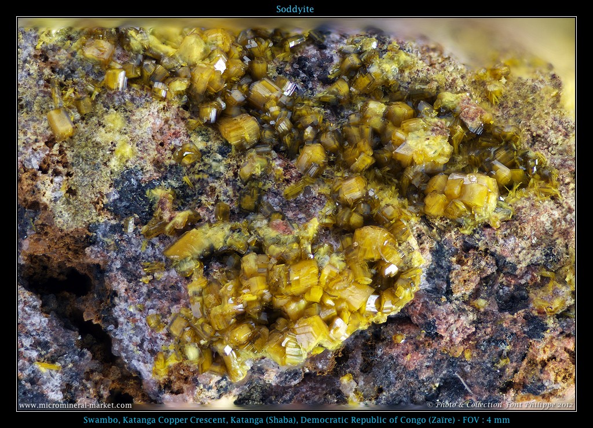
Task: Click the Soddyite title text
Action: tap(295, 9)
